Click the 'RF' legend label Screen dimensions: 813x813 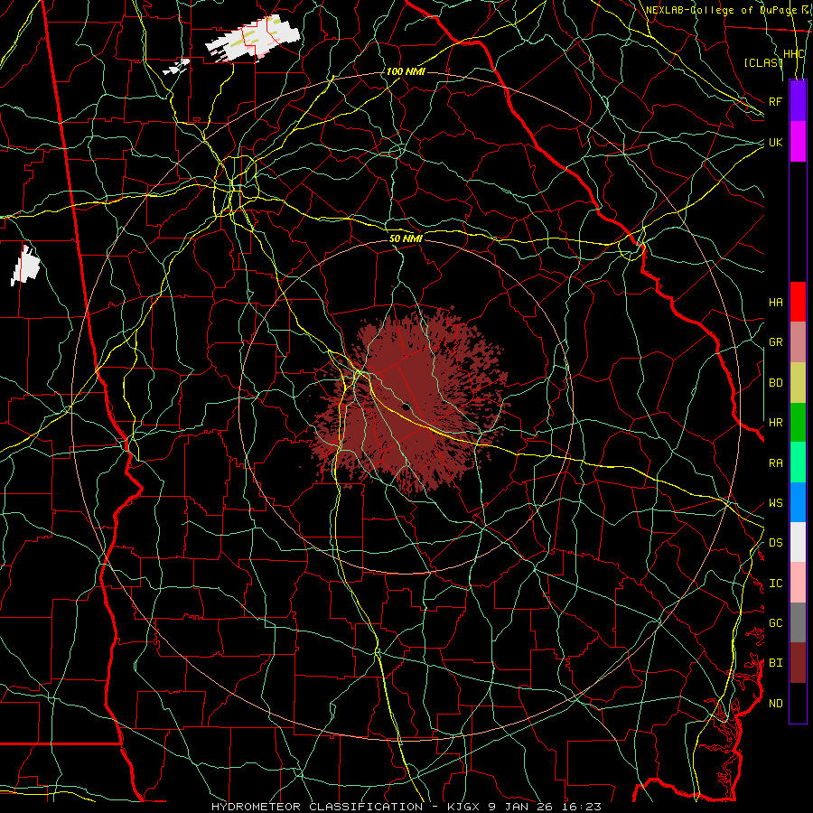coord(775,101)
